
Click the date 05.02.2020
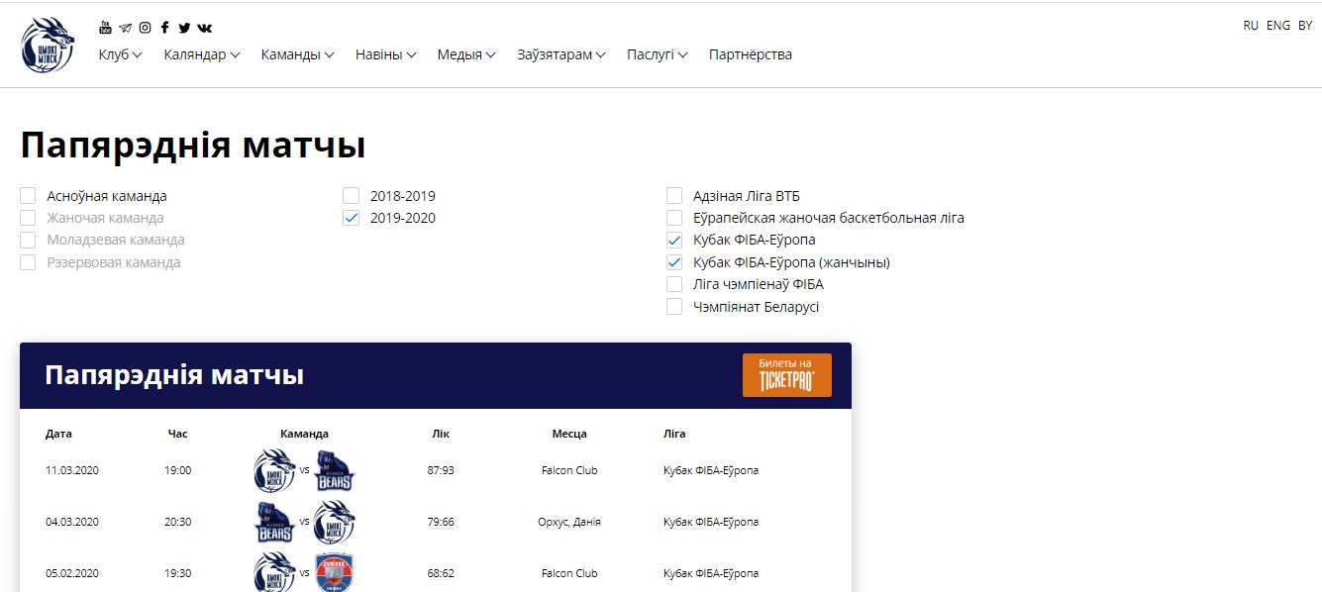click(72, 573)
